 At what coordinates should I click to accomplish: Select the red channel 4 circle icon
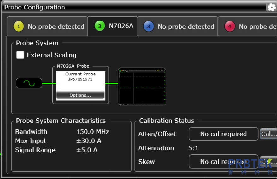(230, 27)
